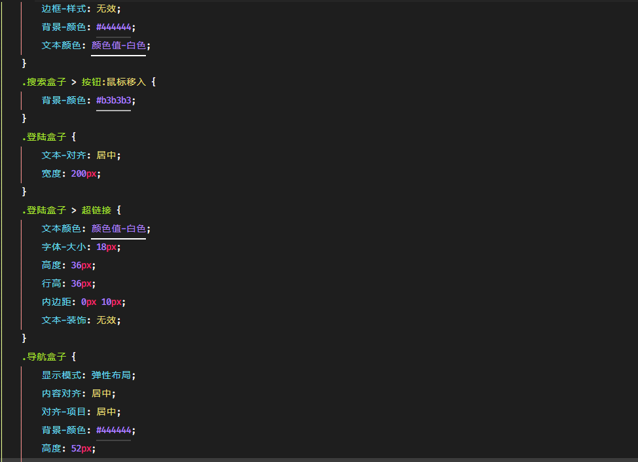Click the color value #b3b3b3

click(113, 100)
